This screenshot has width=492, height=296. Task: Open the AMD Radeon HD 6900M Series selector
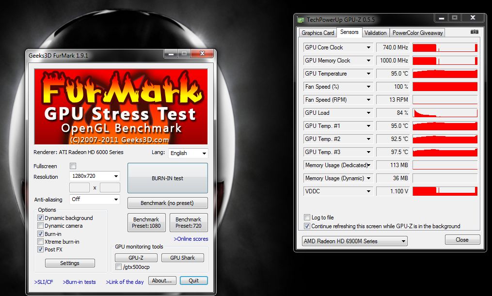(x=354, y=241)
